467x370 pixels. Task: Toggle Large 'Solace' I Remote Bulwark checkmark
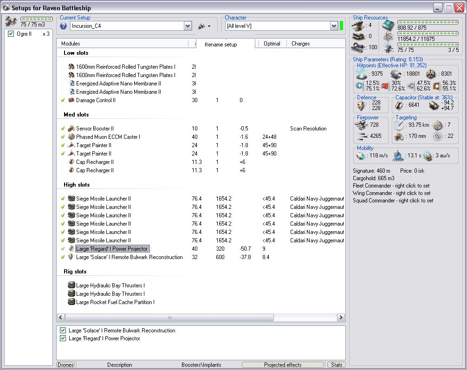(63, 257)
